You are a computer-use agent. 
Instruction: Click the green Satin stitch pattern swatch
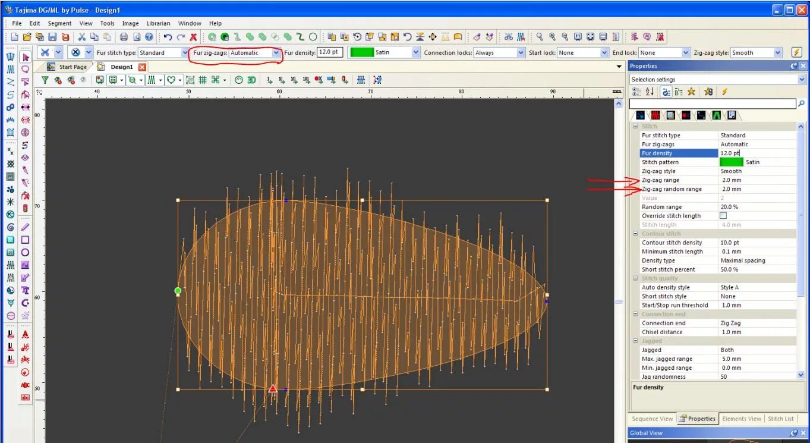(731, 162)
